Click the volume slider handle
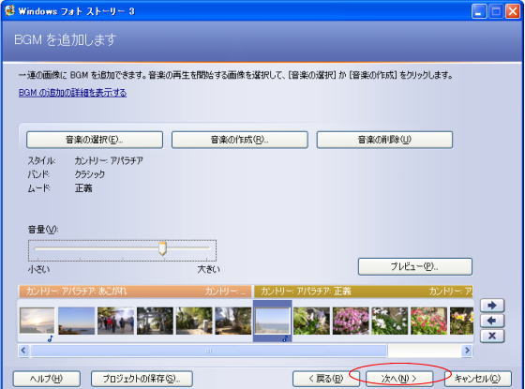The height and width of the screenshot is (389, 525). click(162, 248)
